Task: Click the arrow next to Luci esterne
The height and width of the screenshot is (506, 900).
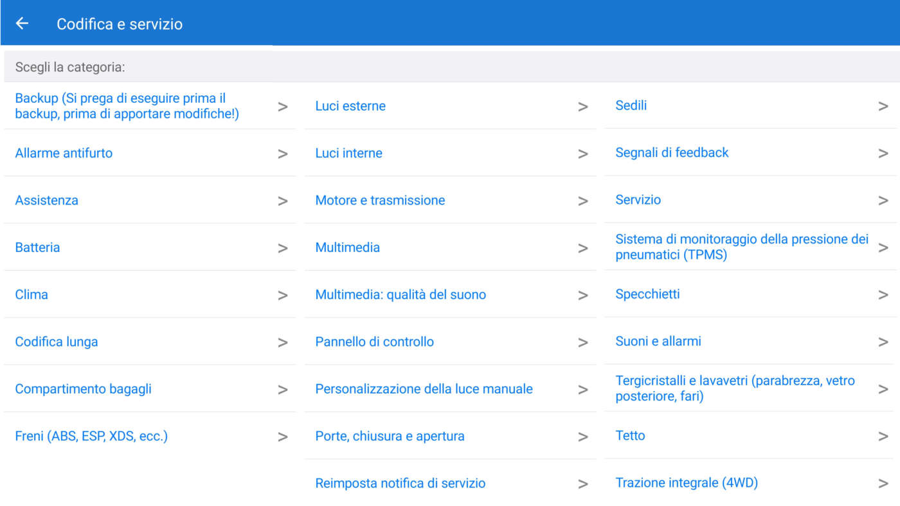Action: pos(582,107)
